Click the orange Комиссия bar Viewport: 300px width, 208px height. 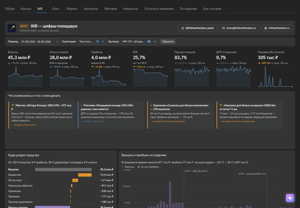coord(85,175)
